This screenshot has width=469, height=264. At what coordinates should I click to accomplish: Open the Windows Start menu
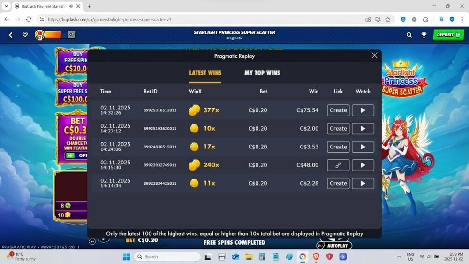126,256
